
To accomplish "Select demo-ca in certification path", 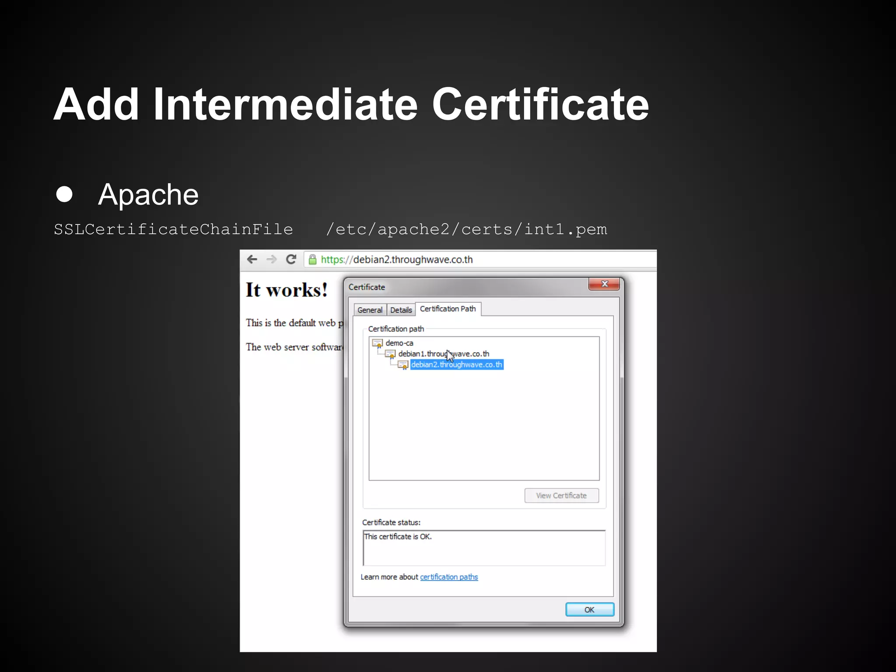I will [x=399, y=343].
